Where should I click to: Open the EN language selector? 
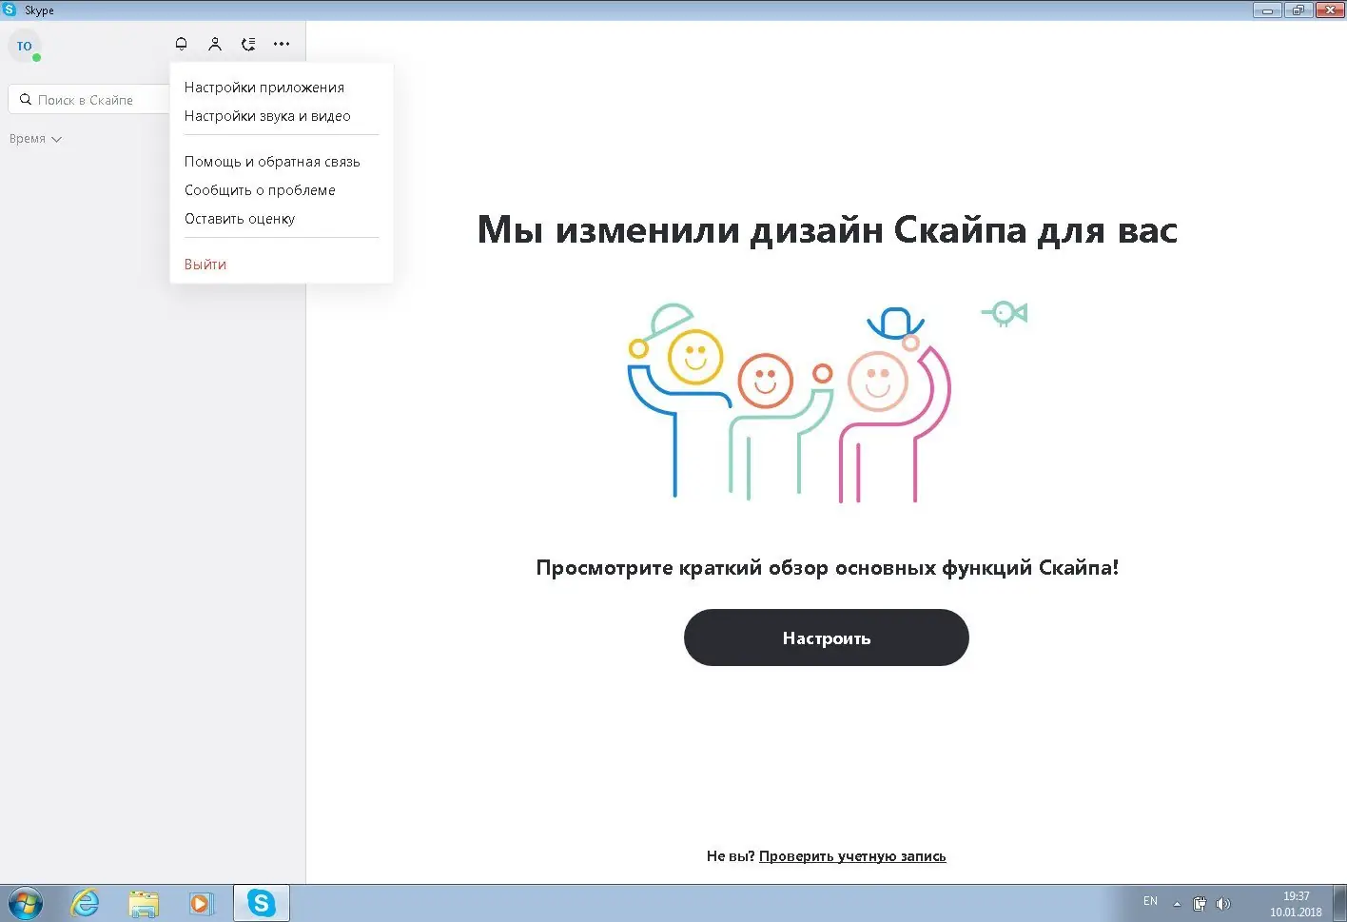click(1150, 901)
